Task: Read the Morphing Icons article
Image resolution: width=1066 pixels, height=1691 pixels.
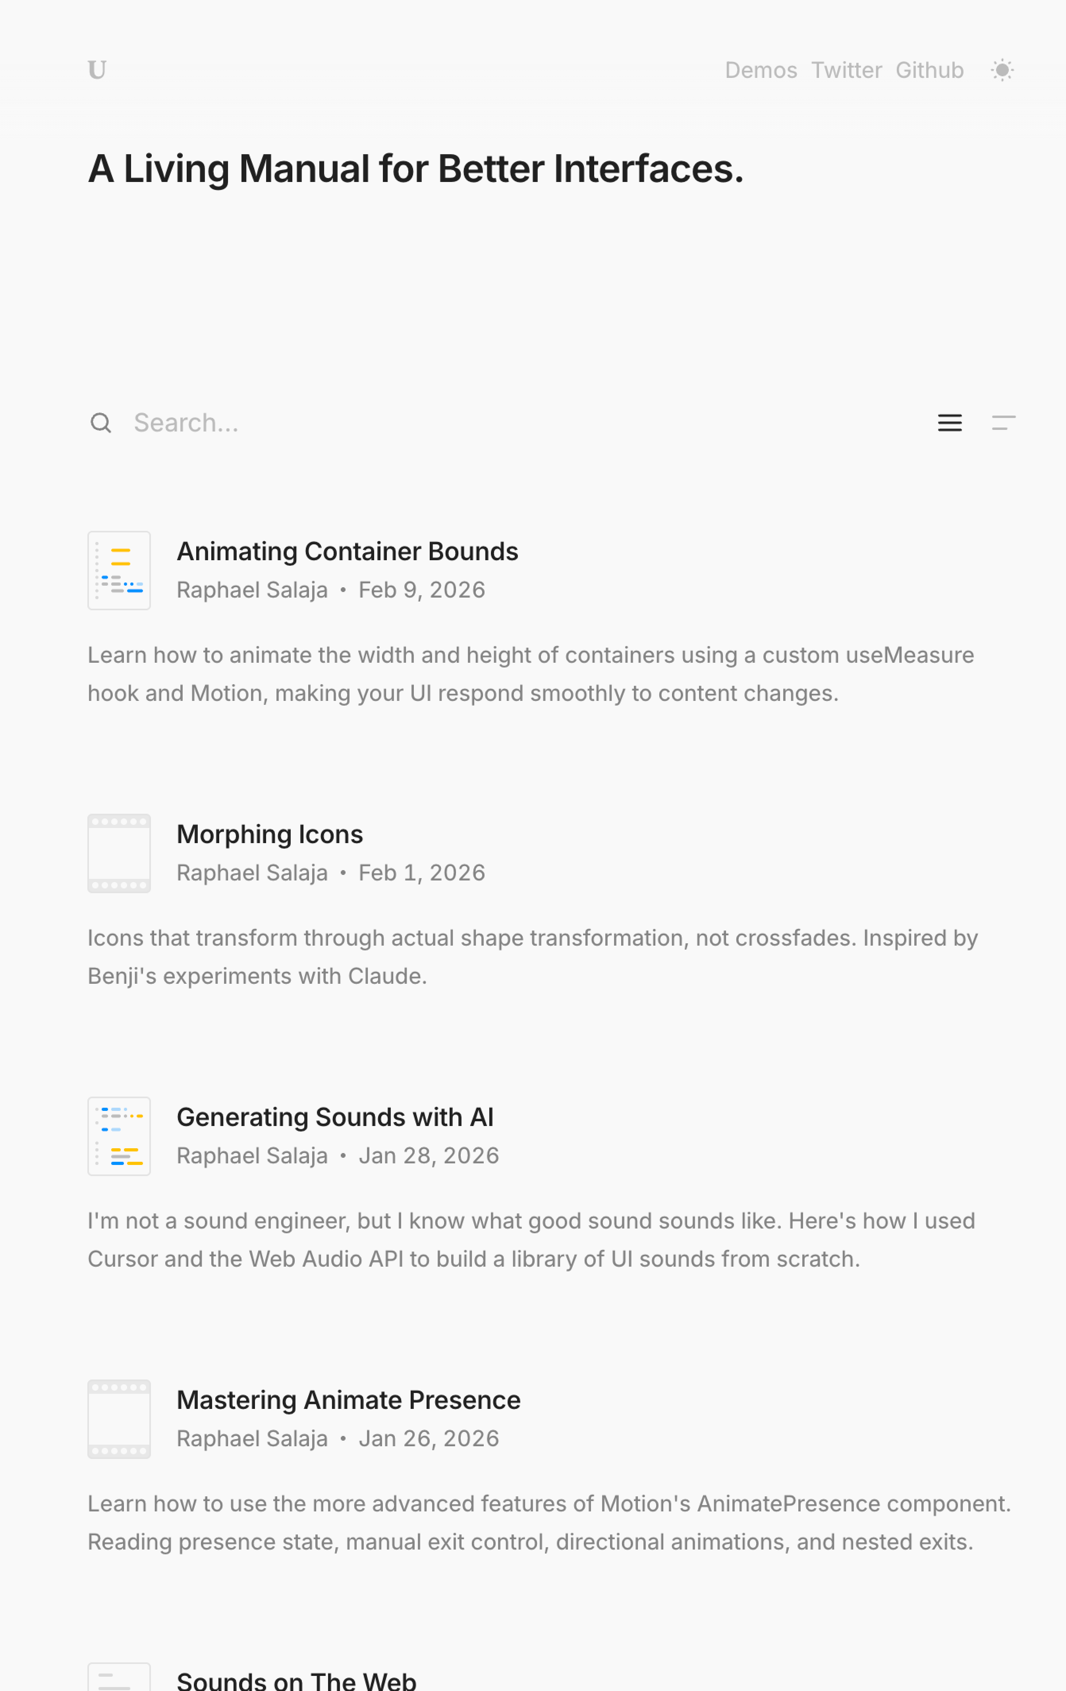Action: 270,835
